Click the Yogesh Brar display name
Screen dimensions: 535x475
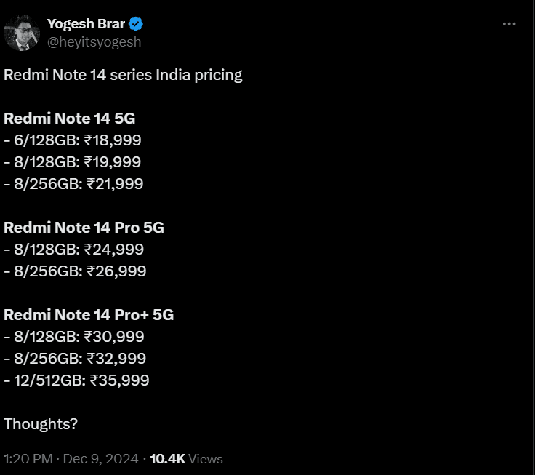(86, 24)
